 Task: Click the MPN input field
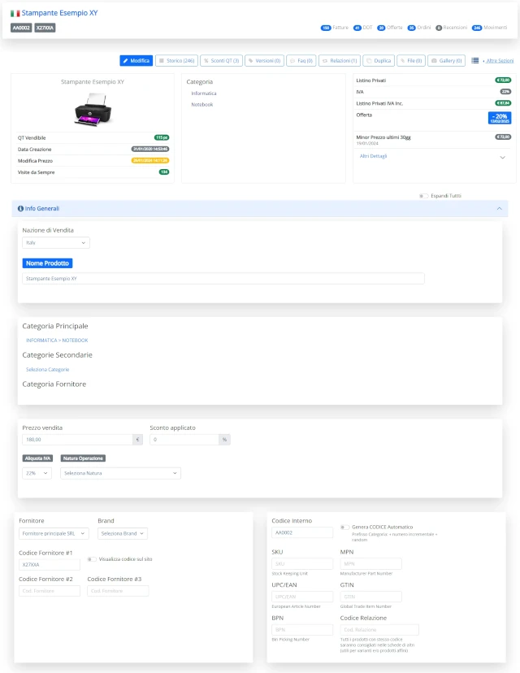pyautogui.click(x=371, y=563)
